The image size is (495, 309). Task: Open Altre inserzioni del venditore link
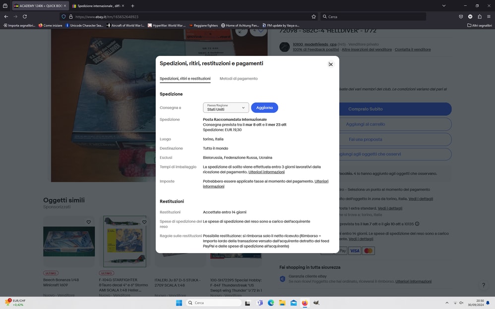click(367, 50)
